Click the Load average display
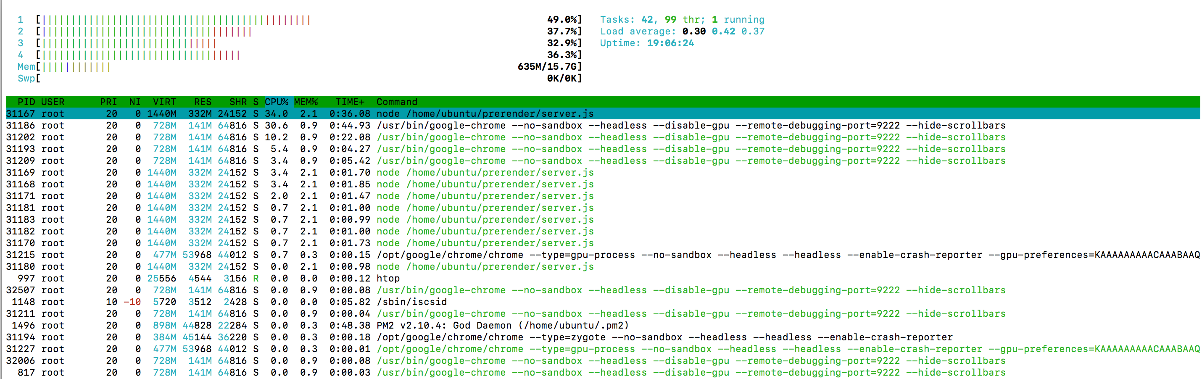Viewport: 1202px width, 379px height. click(x=681, y=31)
